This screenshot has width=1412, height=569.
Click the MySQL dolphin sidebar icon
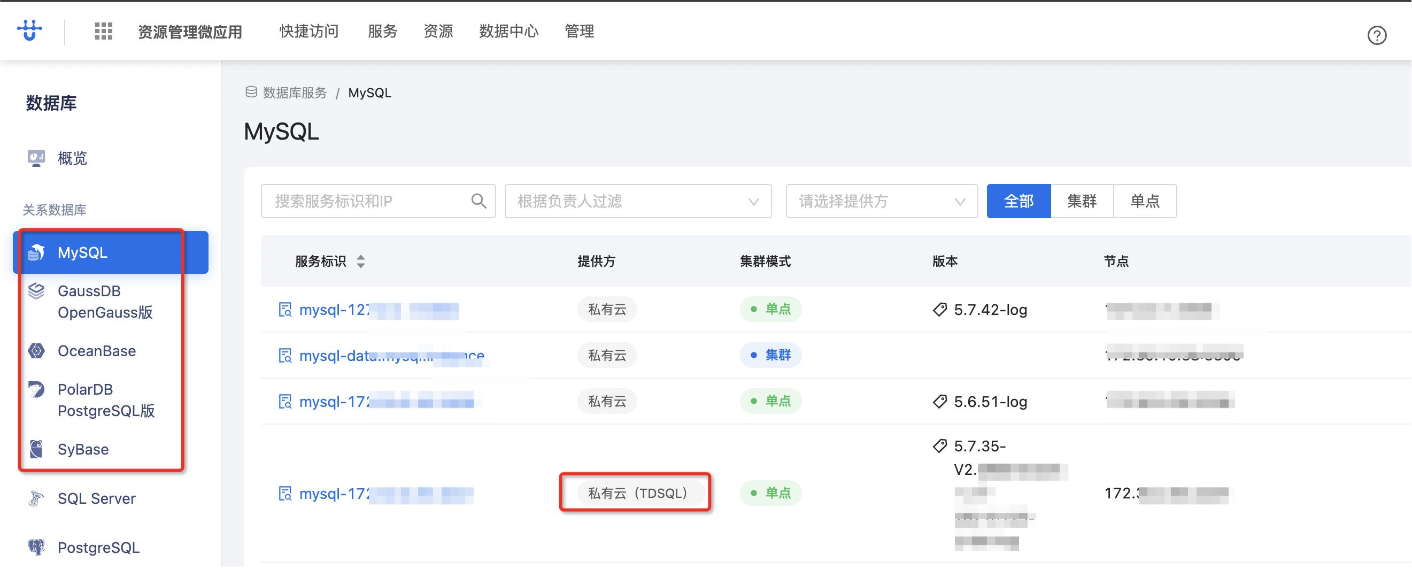pyautogui.click(x=37, y=252)
